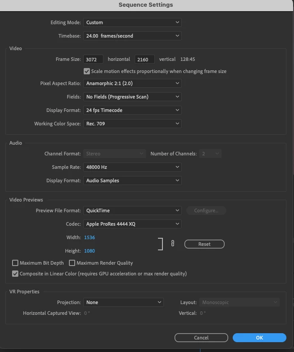
Task: Open the Sample Rate dropdown
Action: click(x=132, y=167)
